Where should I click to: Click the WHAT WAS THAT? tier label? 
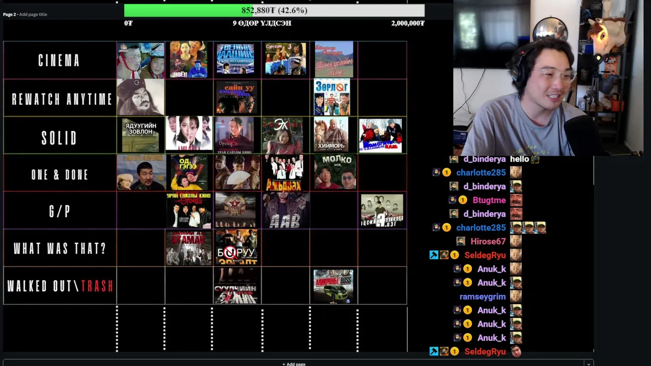click(60, 249)
